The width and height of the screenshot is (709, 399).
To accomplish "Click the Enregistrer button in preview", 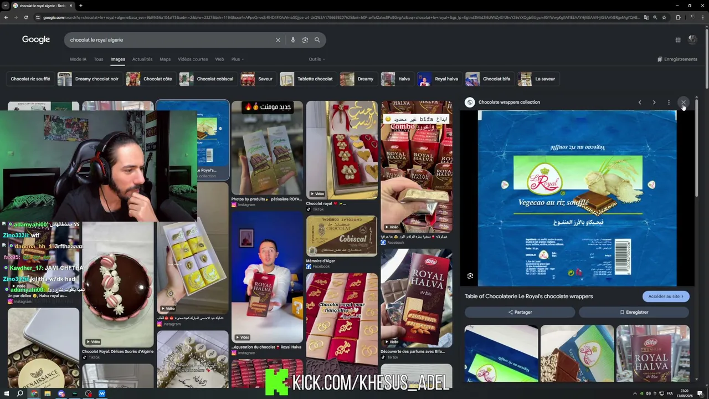I will tap(634, 312).
